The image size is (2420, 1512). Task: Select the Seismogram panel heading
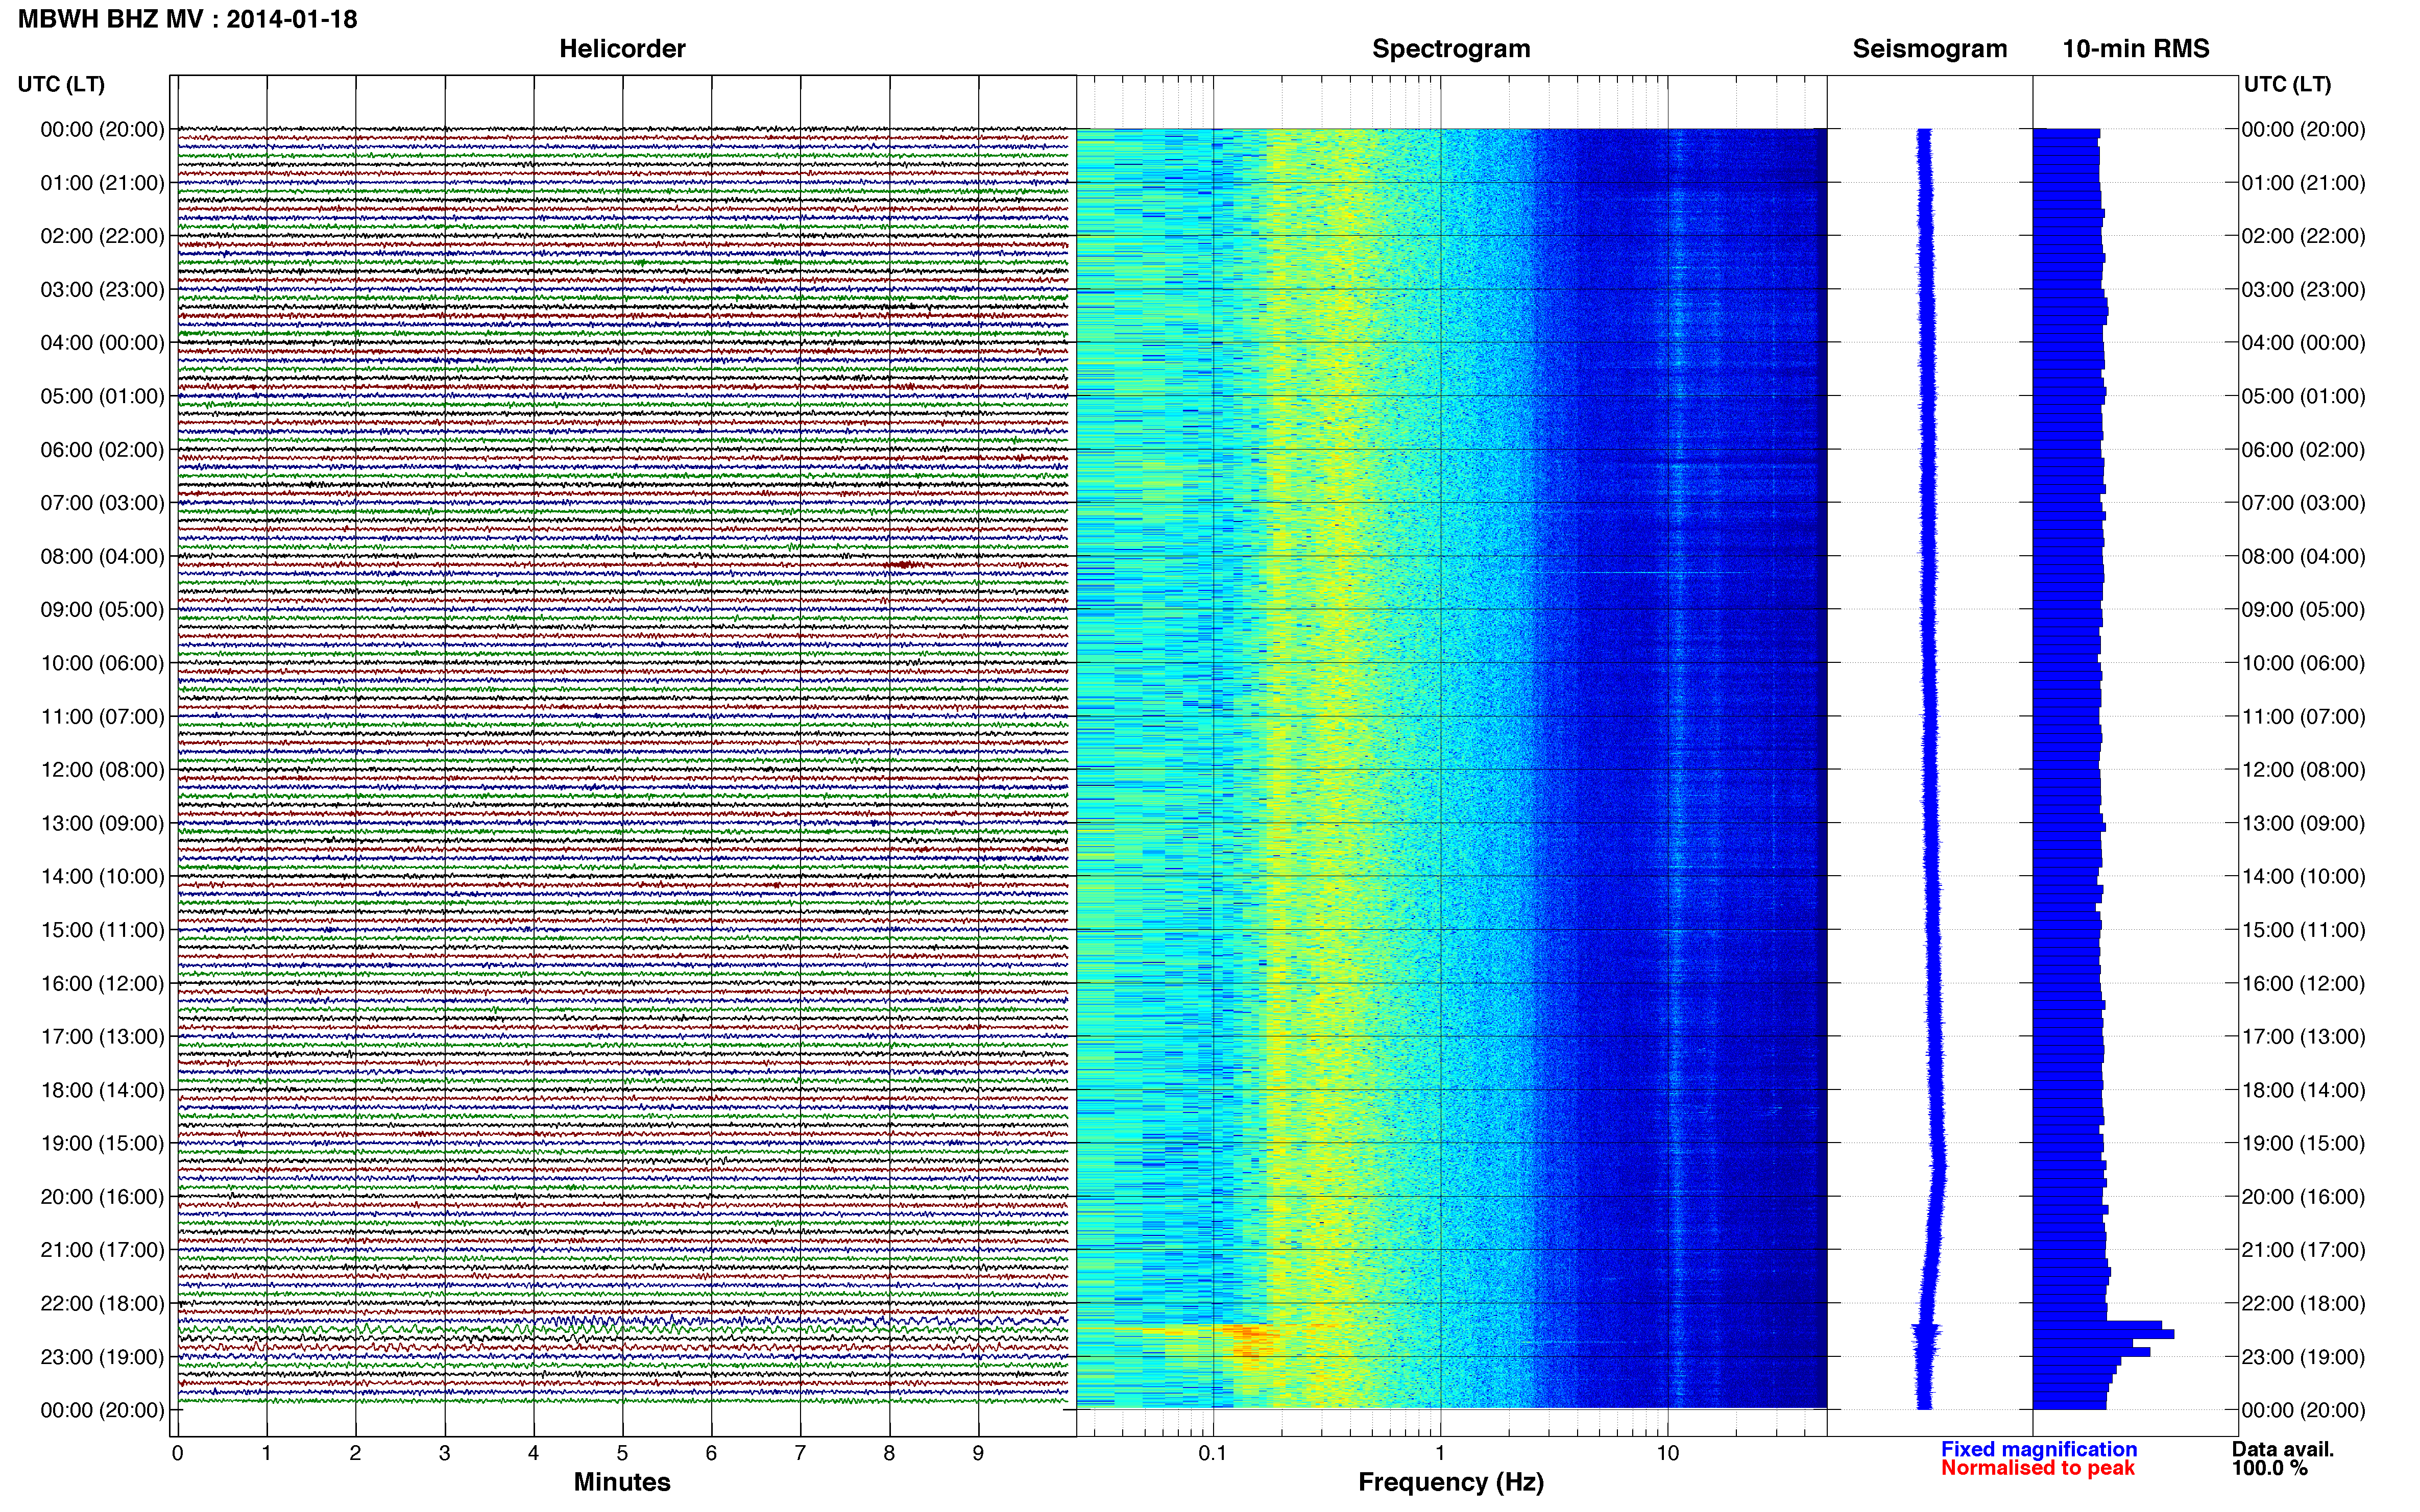coord(1930,49)
